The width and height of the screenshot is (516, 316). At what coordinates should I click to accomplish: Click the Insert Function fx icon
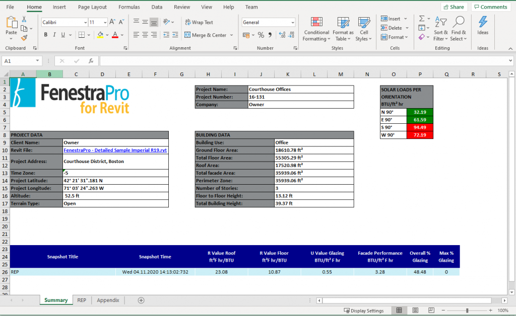click(91, 61)
